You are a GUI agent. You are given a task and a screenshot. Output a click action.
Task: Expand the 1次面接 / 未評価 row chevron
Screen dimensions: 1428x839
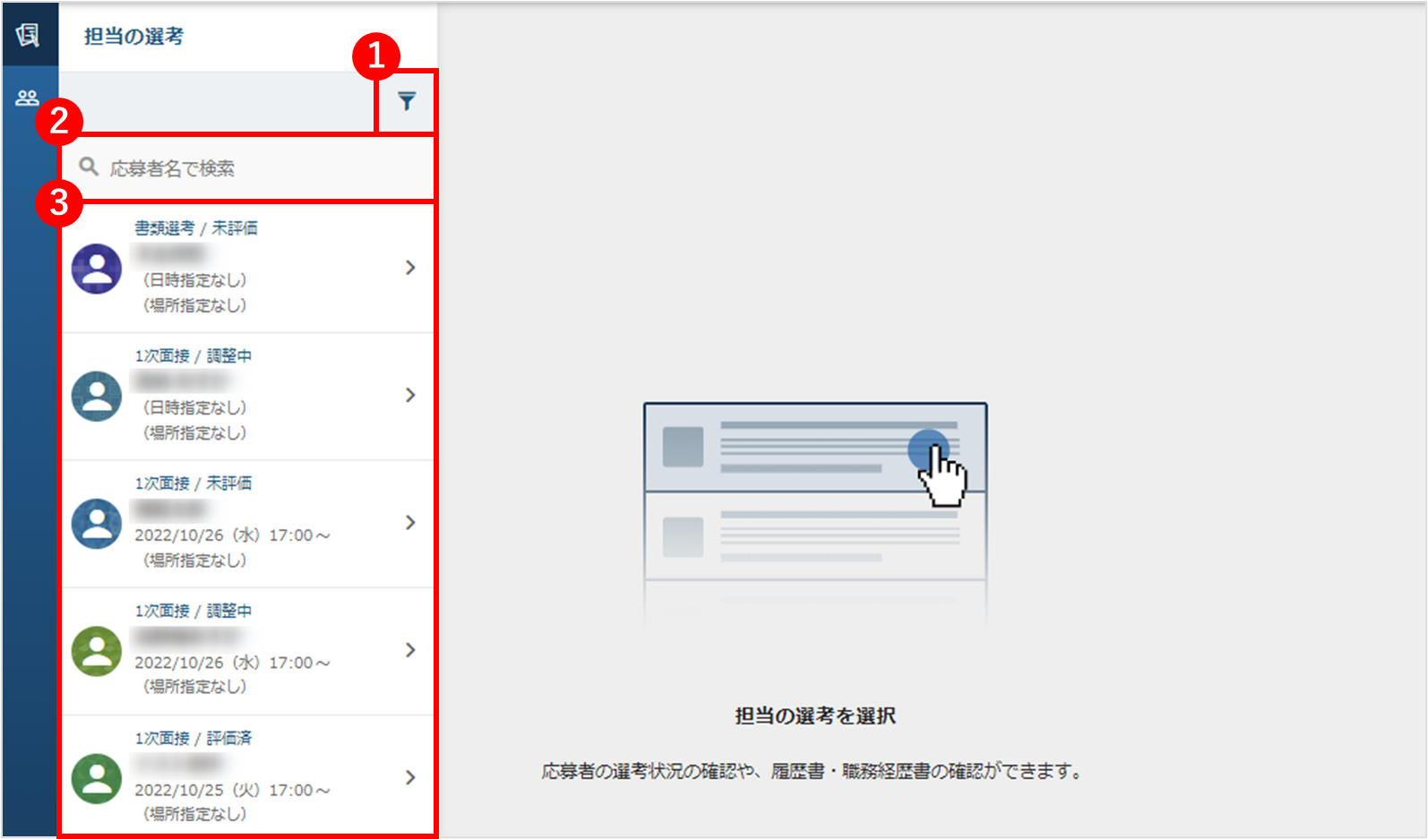[x=410, y=522]
